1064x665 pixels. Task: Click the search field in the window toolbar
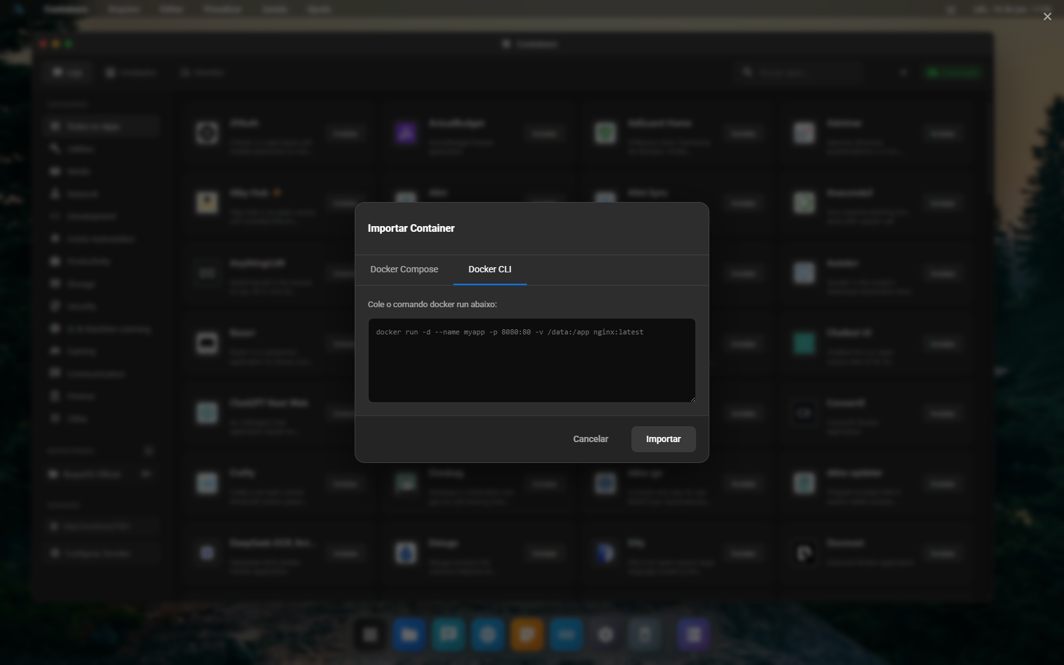point(804,72)
